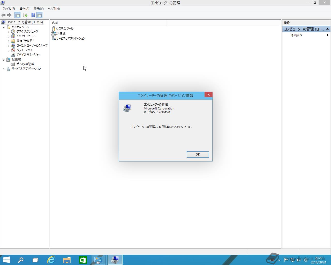The image size is (331, 265).
Task: Switch to Control Panel taskbar button
Action: coord(99,260)
